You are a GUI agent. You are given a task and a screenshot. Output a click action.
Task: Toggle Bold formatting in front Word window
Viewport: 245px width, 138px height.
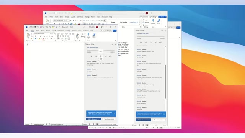(x=35, y=36)
